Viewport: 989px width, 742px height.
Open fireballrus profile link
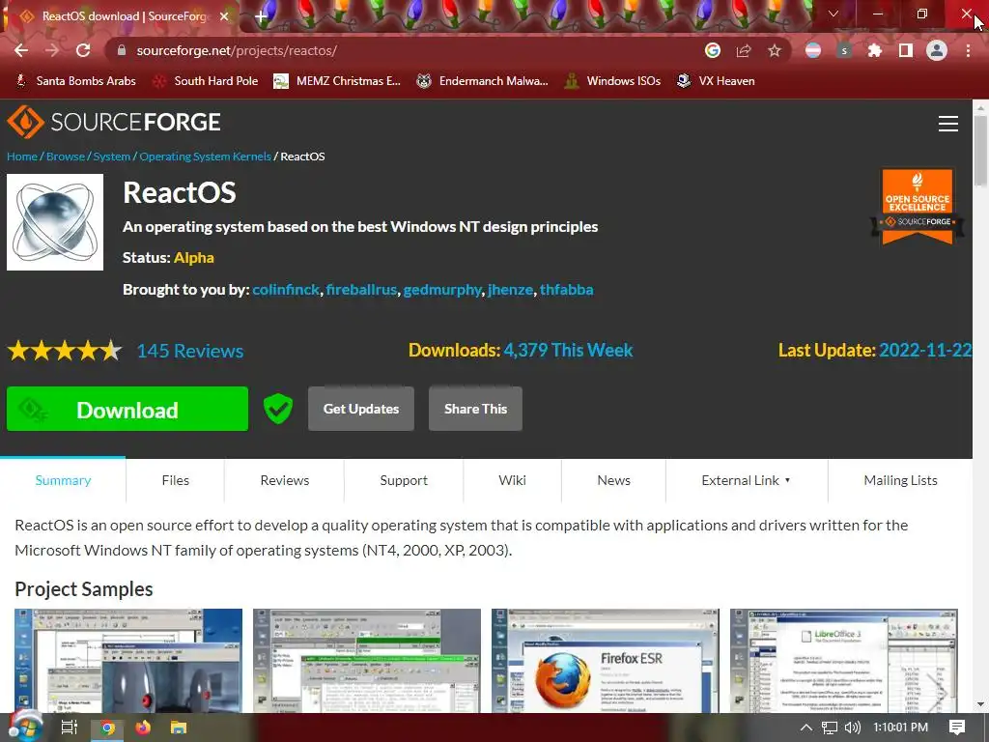361,290
